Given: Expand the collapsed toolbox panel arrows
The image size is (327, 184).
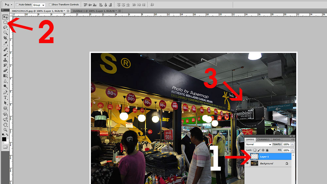Looking at the screenshot, I should tap(3, 10).
